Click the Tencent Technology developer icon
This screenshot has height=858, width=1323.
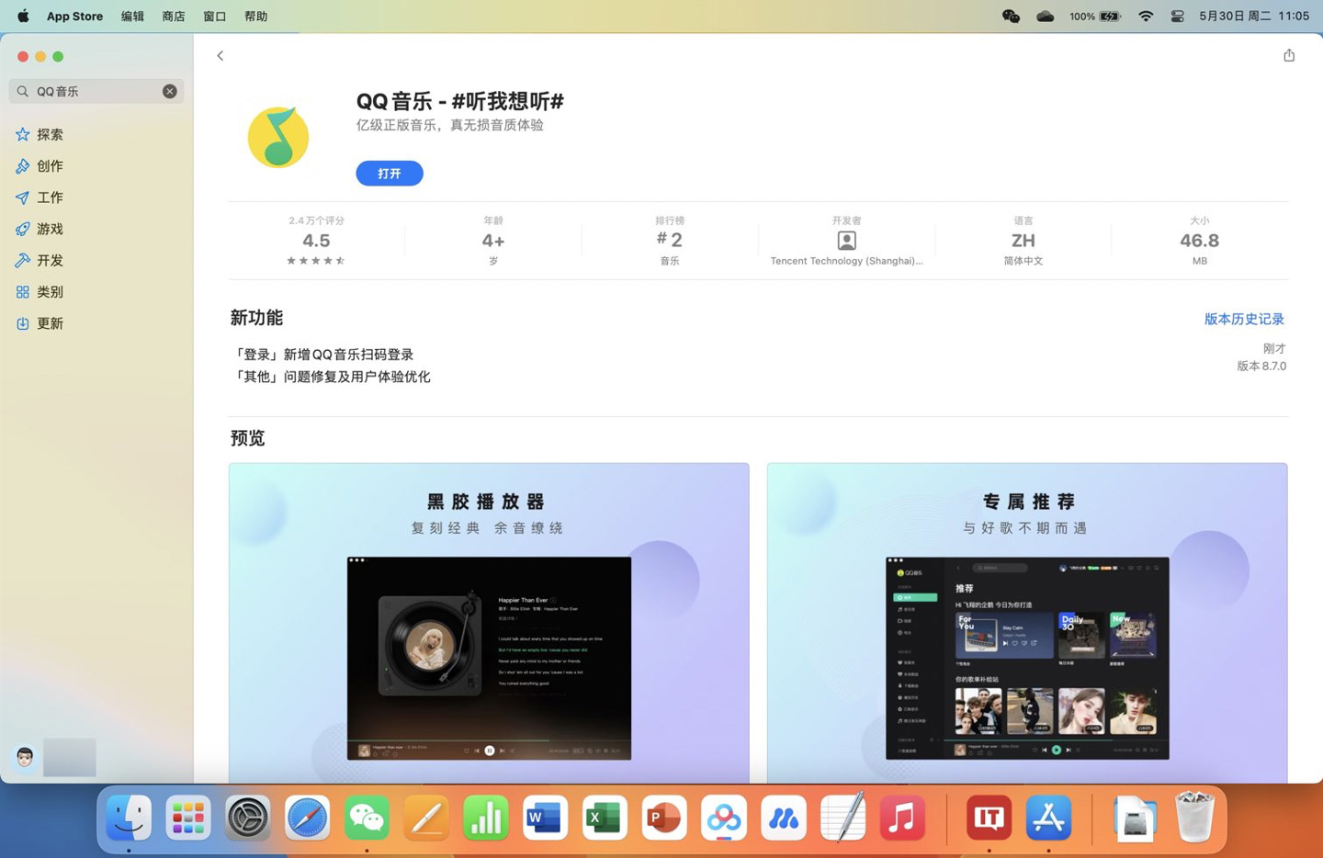[x=847, y=241]
